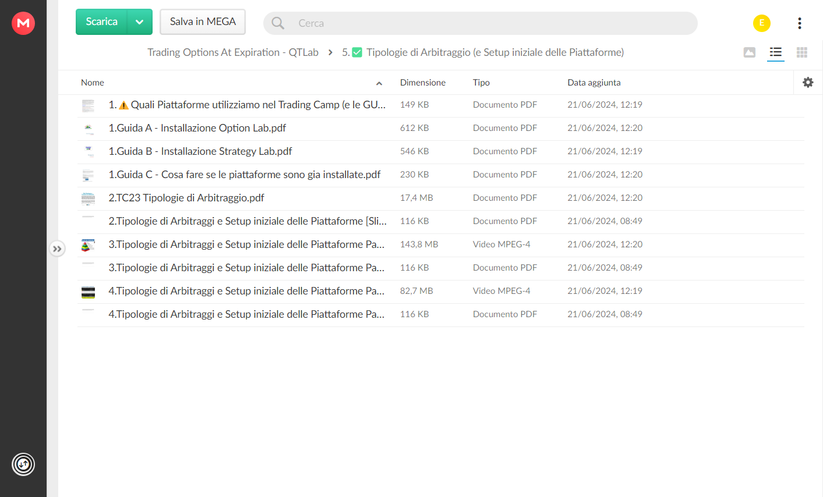Click the search magnifier icon
The height and width of the screenshot is (497, 823).
[278, 23]
